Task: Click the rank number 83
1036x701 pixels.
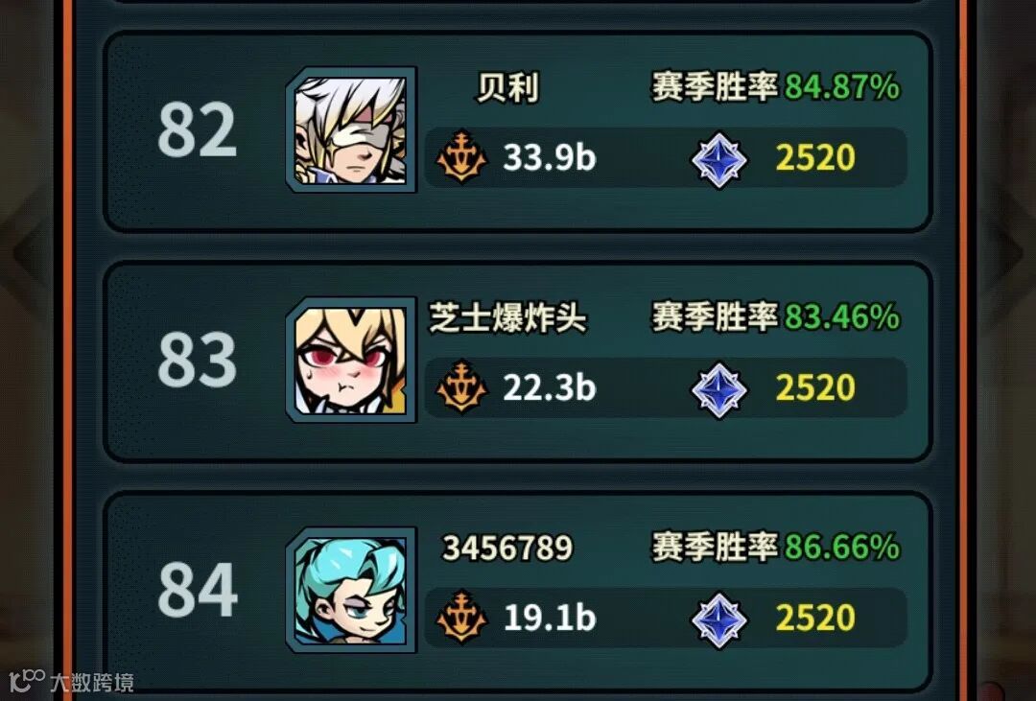Action: pos(197,360)
